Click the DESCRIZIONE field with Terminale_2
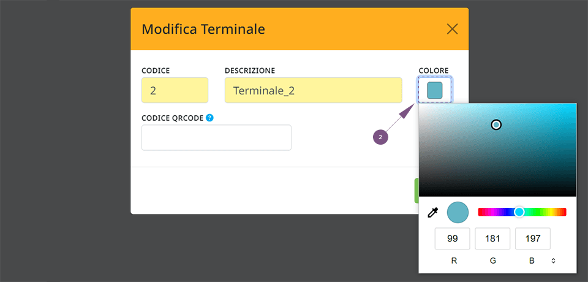 314,90
